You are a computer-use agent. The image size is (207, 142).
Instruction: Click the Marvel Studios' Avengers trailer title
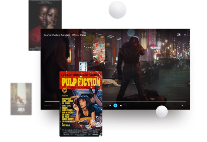coord(65,35)
